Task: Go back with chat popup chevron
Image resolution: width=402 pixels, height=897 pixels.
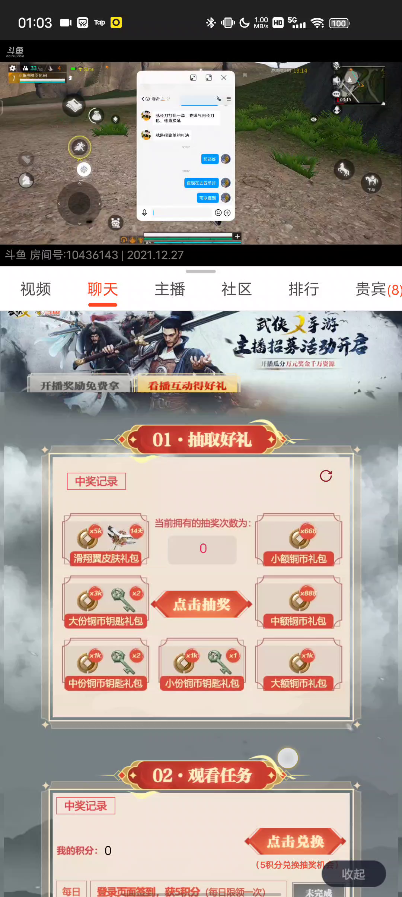Action: [143, 99]
